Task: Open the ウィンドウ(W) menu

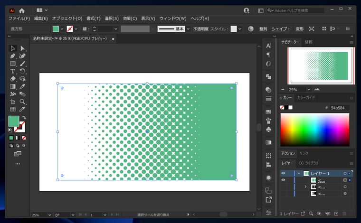Action: 173,19
